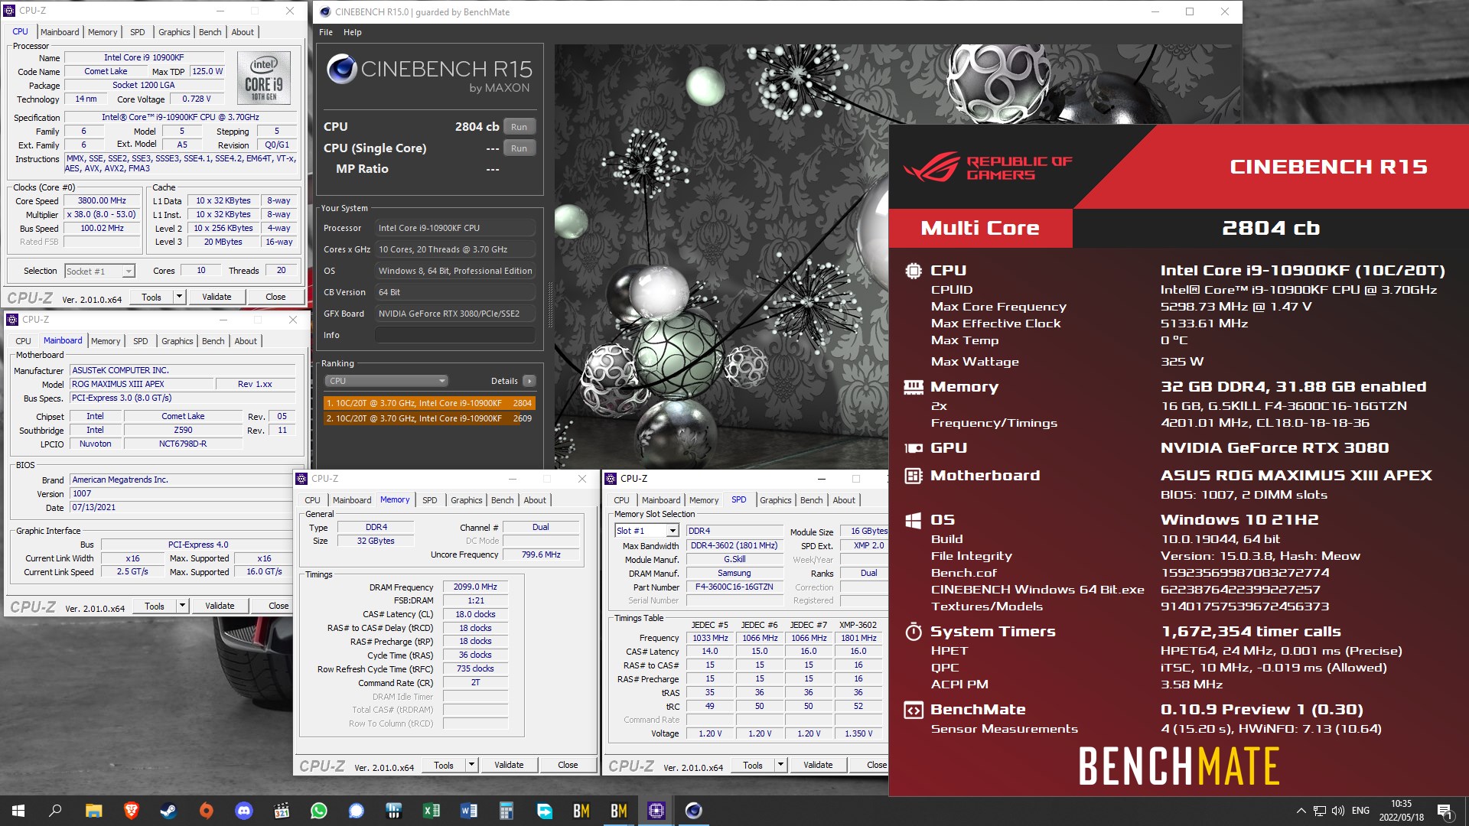Open Tools dropdown arrow in Mainboard window
The image size is (1469, 826).
coord(182,606)
